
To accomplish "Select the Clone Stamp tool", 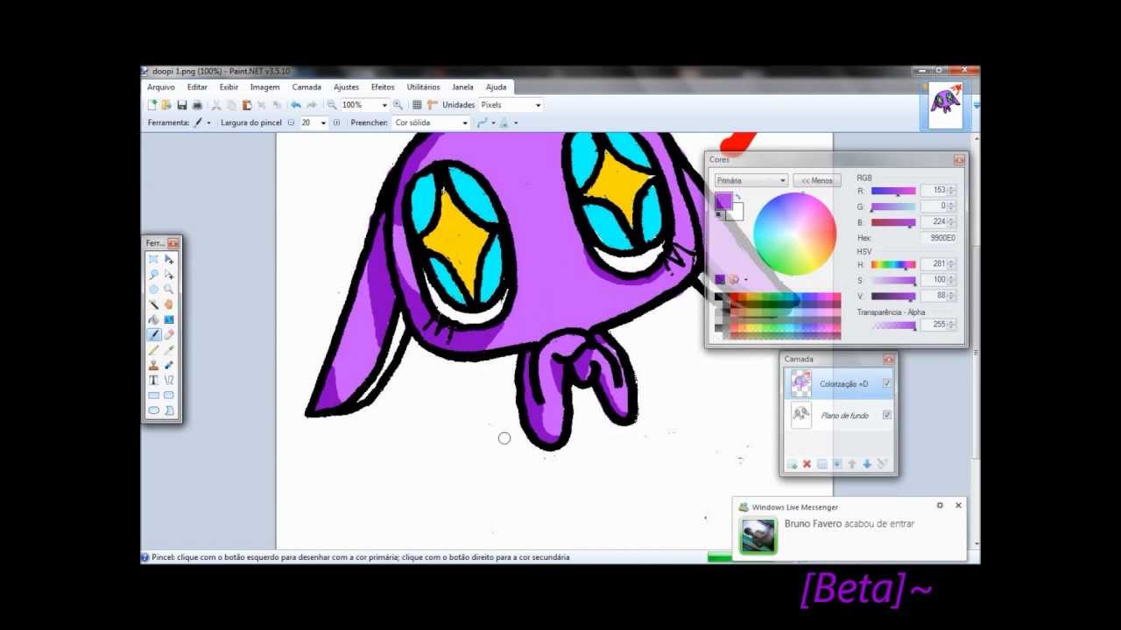I will [x=153, y=365].
